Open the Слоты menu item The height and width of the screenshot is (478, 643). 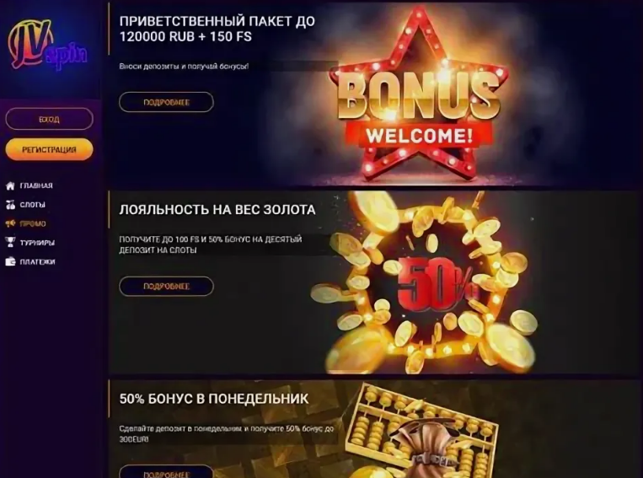pos(32,205)
